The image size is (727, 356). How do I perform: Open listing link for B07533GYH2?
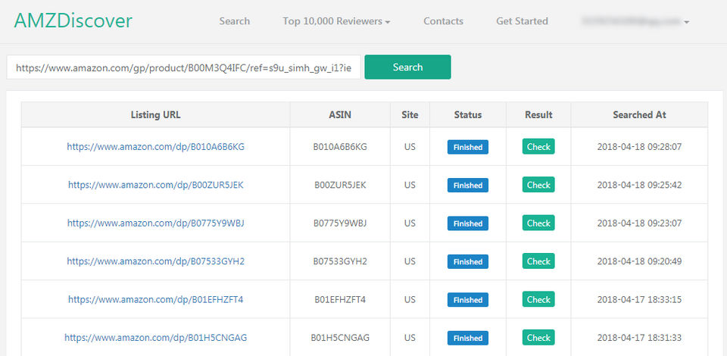click(156, 261)
